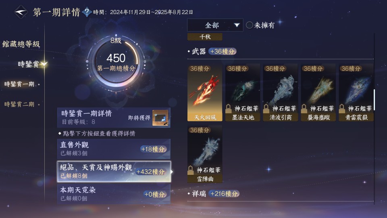The height and width of the screenshot is (218, 387).
Task: Click the item list vertical scrollbar
Action: [x=375, y=100]
